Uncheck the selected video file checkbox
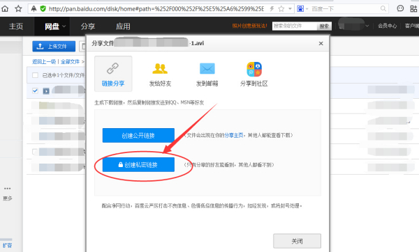Image resolution: width=419 pixels, height=252 pixels. [x=35, y=90]
